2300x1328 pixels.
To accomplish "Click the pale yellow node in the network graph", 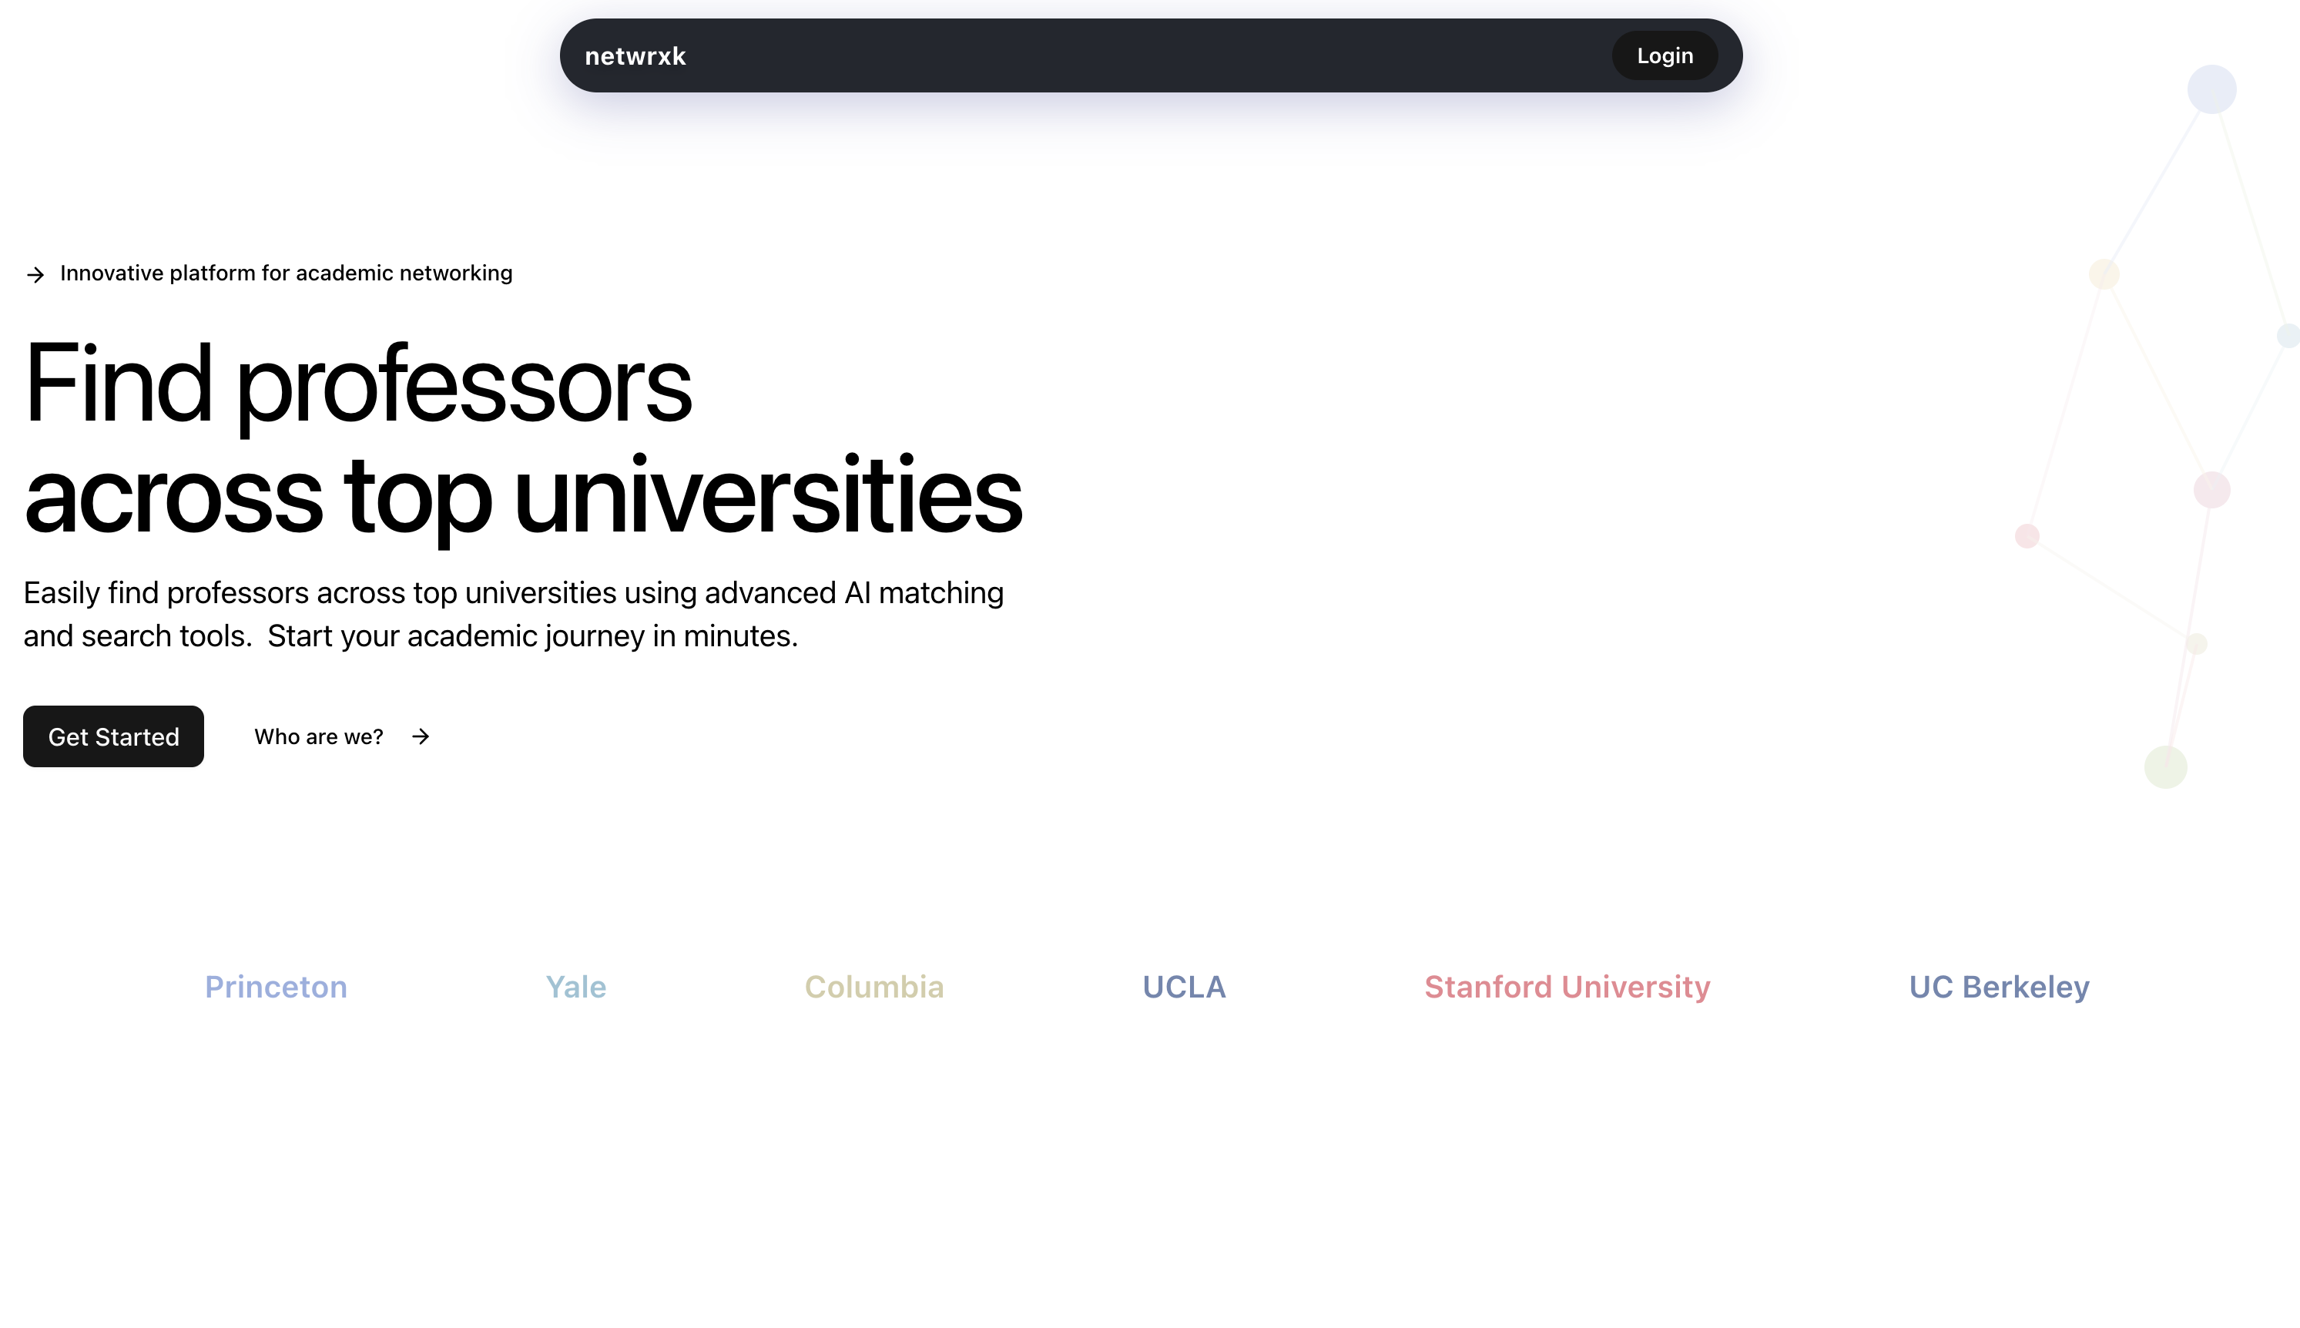I will coord(2103,273).
